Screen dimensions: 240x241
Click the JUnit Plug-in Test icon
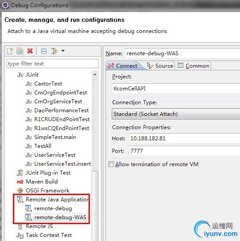20,172
